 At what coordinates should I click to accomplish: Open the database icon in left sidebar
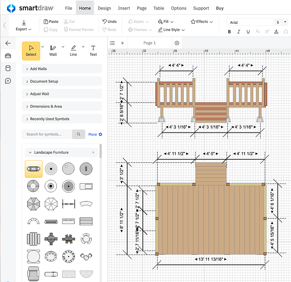tap(8, 69)
